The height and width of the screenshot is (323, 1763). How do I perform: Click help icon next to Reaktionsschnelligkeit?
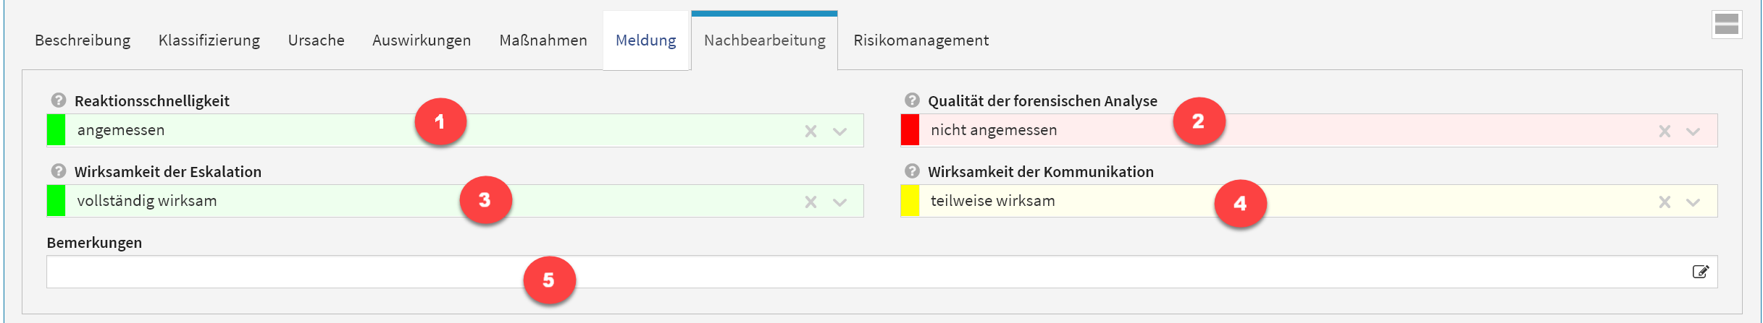pyautogui.click(x=59, y=100)
